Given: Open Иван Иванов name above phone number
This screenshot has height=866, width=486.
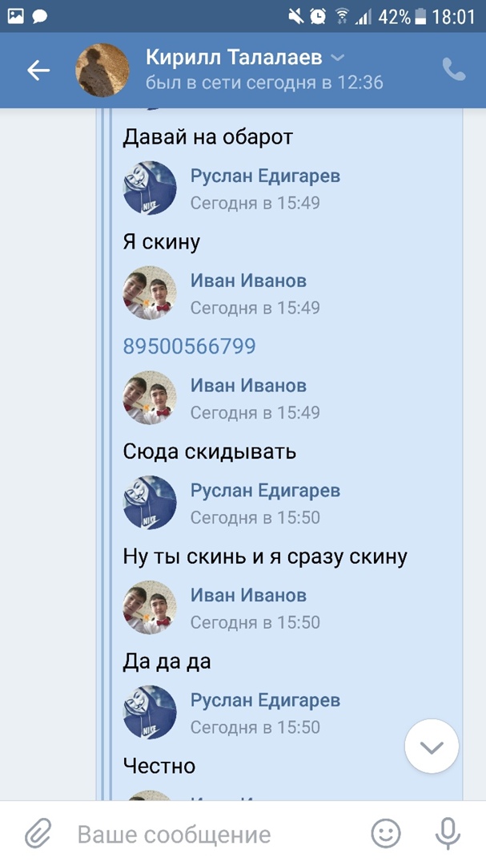Looking at the screenshot, I should pyautogui.click(x=248, y=281).
